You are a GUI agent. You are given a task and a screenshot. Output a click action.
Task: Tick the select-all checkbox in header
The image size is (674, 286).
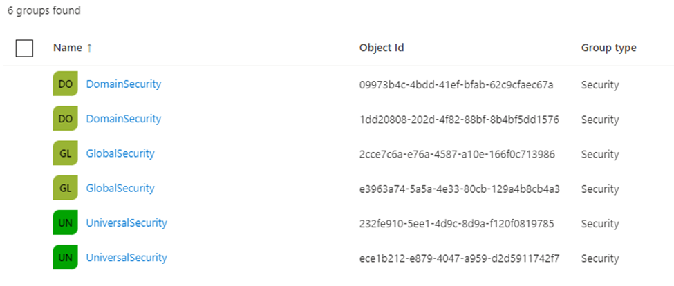24,48
